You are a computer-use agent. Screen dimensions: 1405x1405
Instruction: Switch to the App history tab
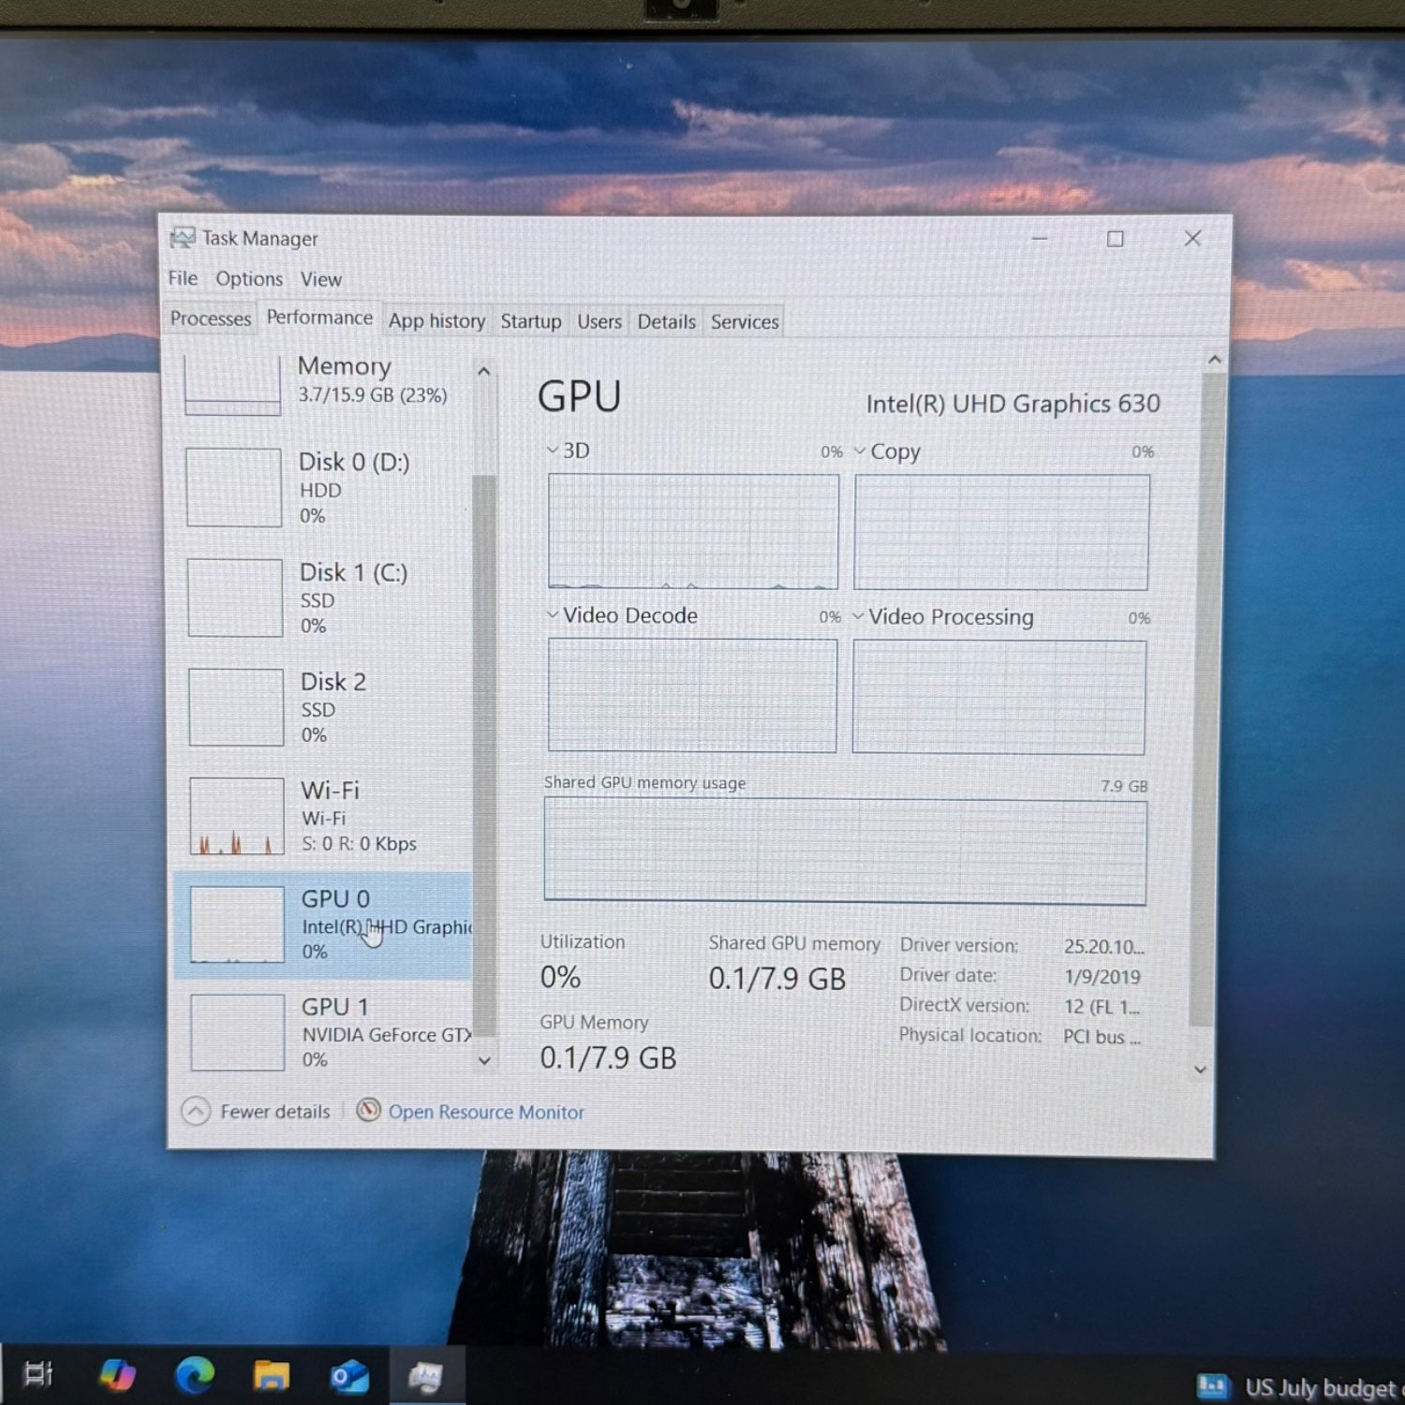(436, 321)
